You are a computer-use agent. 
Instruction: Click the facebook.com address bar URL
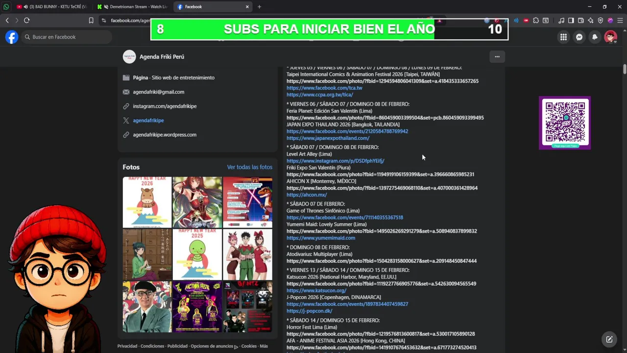pos(130,21)
